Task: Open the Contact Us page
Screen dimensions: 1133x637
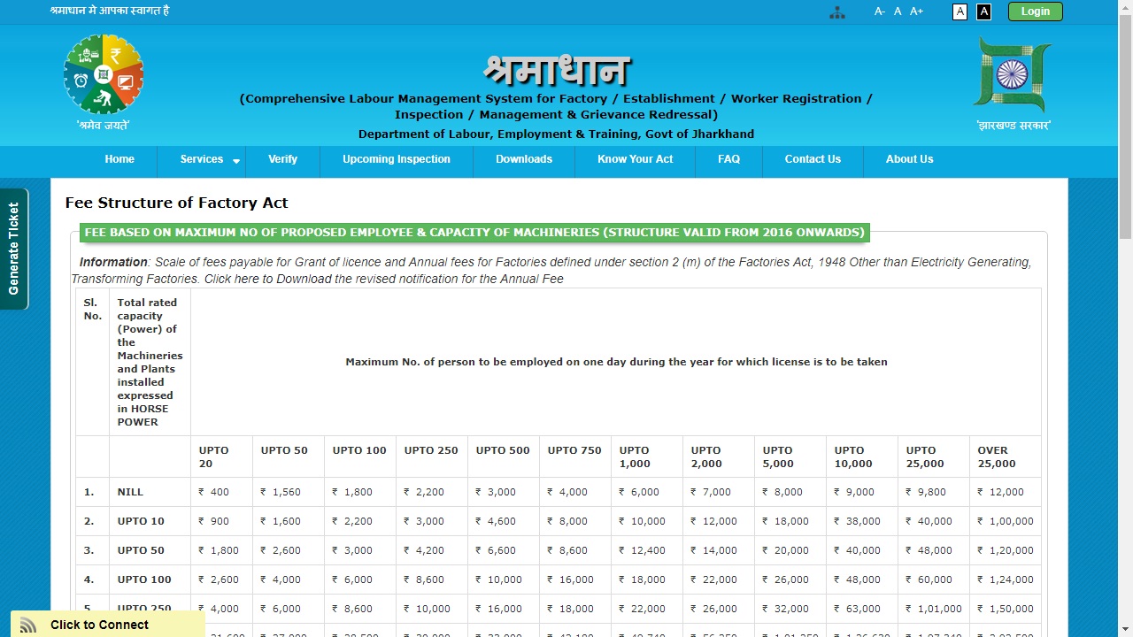Action: pyautogui.click(x=812, y=160)
